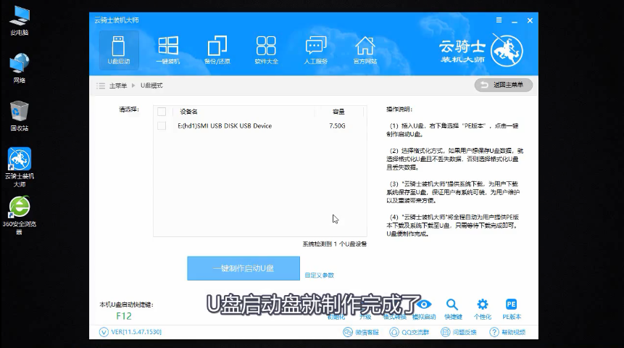Close the 云骑士装机大师 window
The height and width of the screenshot is (348, 624).
tap(530, 20)
